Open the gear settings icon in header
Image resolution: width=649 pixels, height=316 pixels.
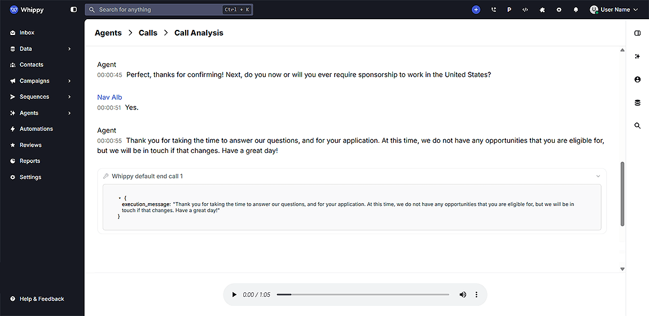[x=559, y=10]
